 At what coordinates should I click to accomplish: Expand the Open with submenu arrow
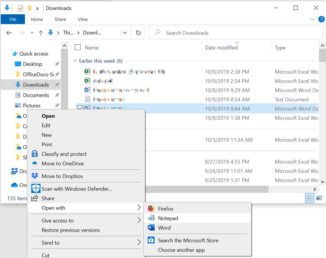point(139,207)
